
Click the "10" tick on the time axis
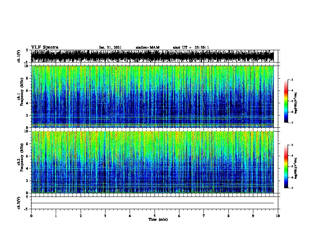coord(278,216)
